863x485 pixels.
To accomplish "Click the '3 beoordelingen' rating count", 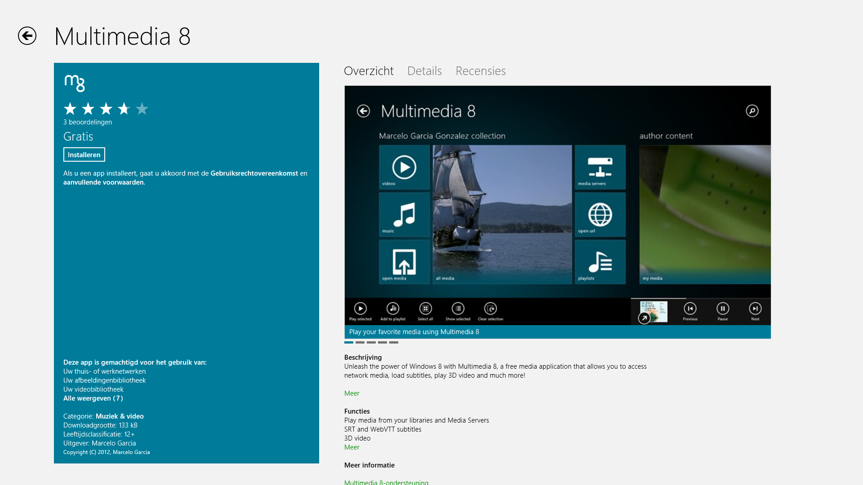I will (88, 122).
